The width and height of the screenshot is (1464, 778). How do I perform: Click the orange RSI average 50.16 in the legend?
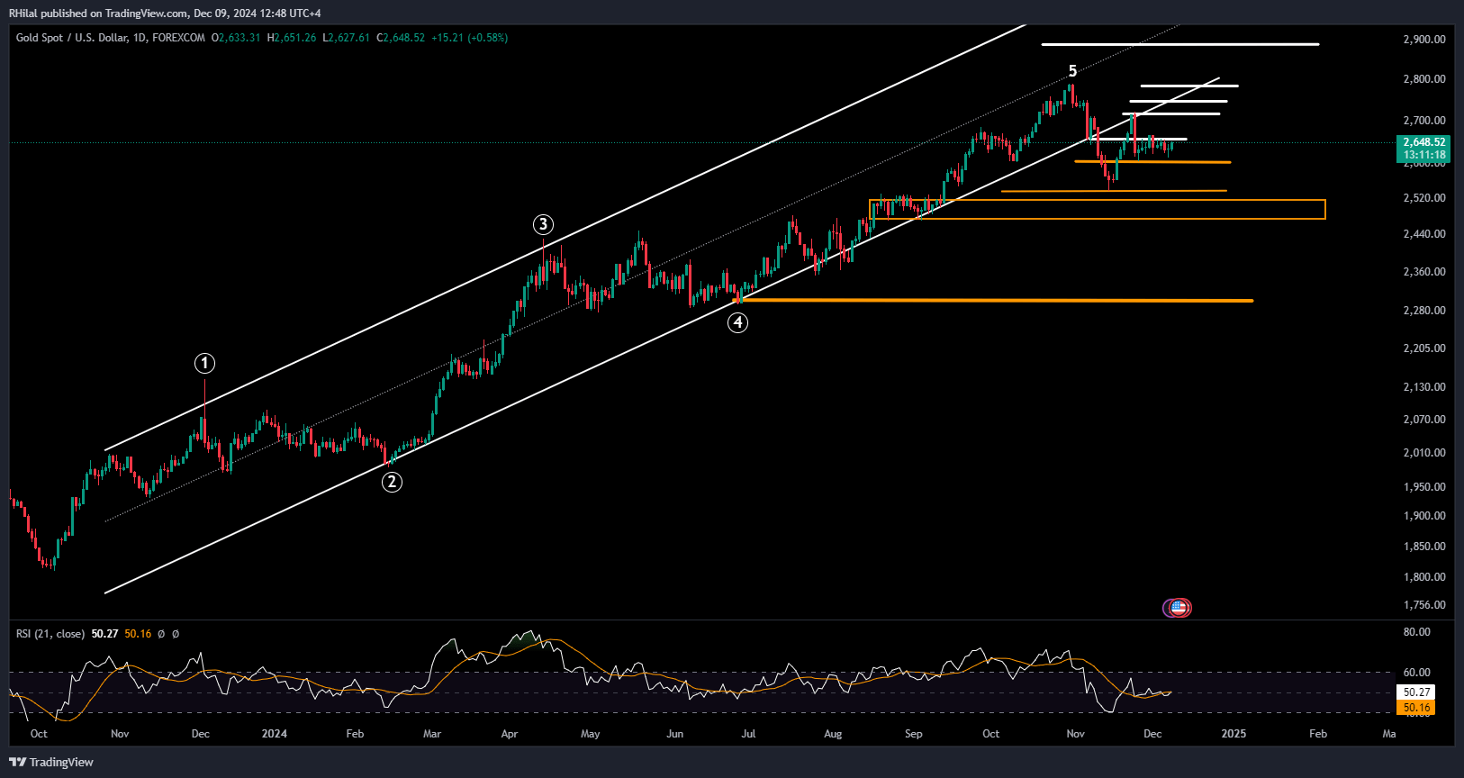tap(138, 634)
